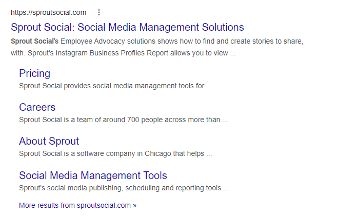Open the Social Media Management Tools sitelink
The height and width of the screenshot is (217, 357).
click(93, 175)
